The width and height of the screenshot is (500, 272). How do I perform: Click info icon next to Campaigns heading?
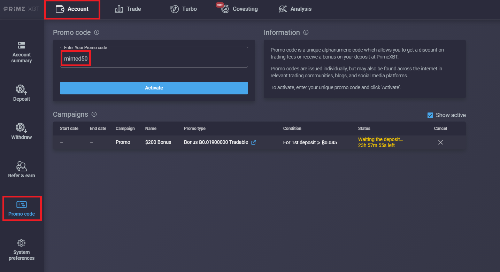[x=94, y=114]
